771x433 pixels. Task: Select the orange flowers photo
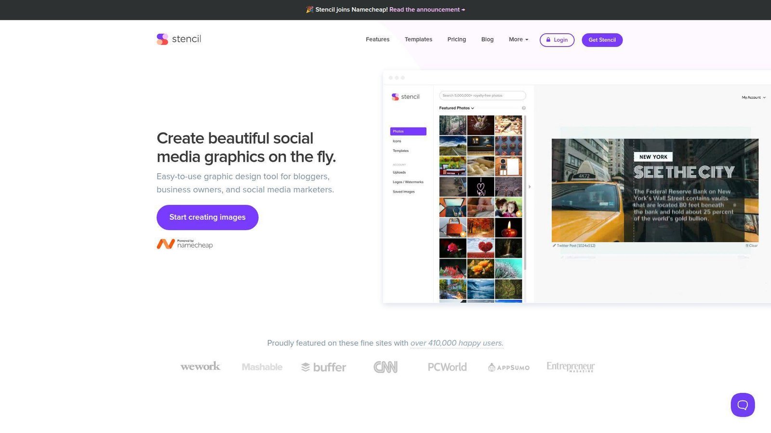(480, 269)
